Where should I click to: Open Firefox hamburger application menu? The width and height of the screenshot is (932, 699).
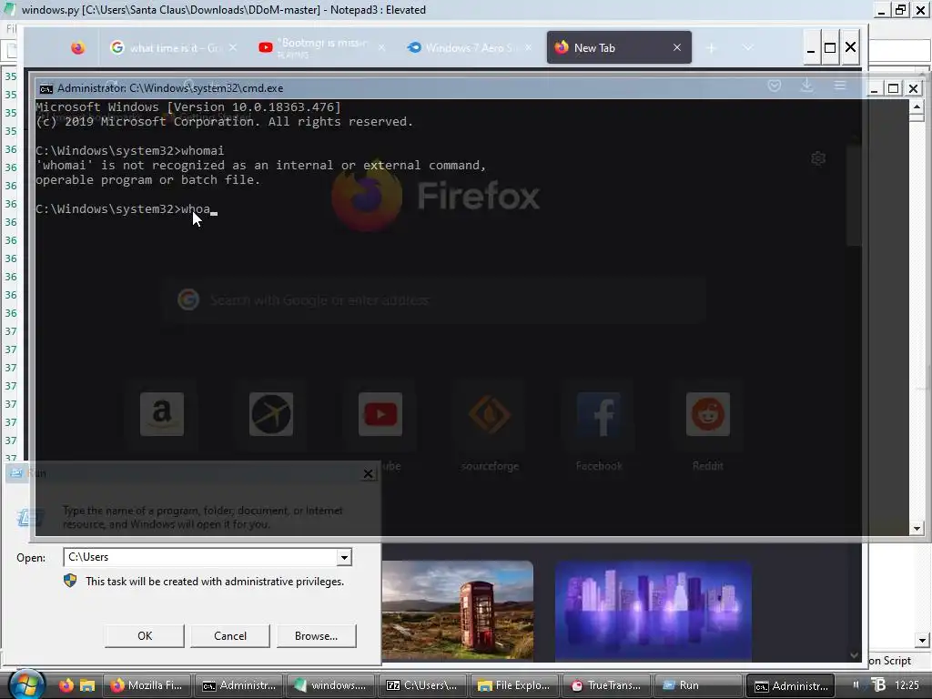tap(840, 86)
